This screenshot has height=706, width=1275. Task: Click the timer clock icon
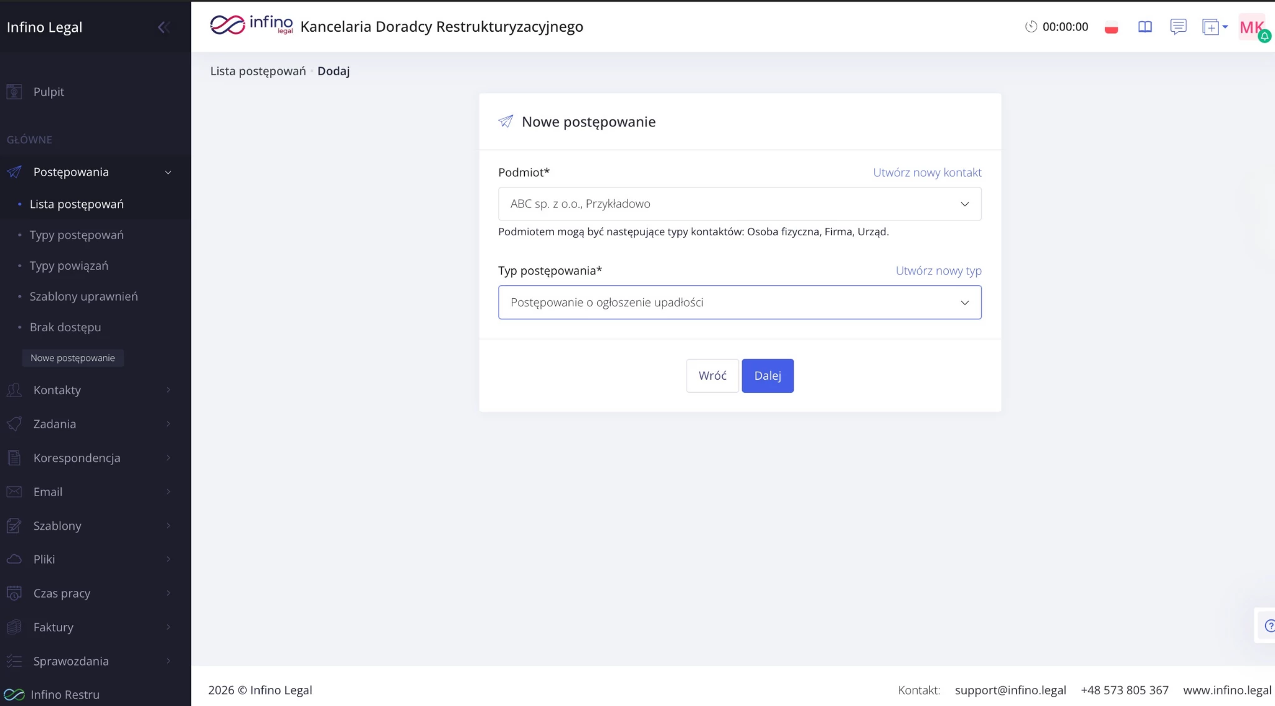[1031, 27]
